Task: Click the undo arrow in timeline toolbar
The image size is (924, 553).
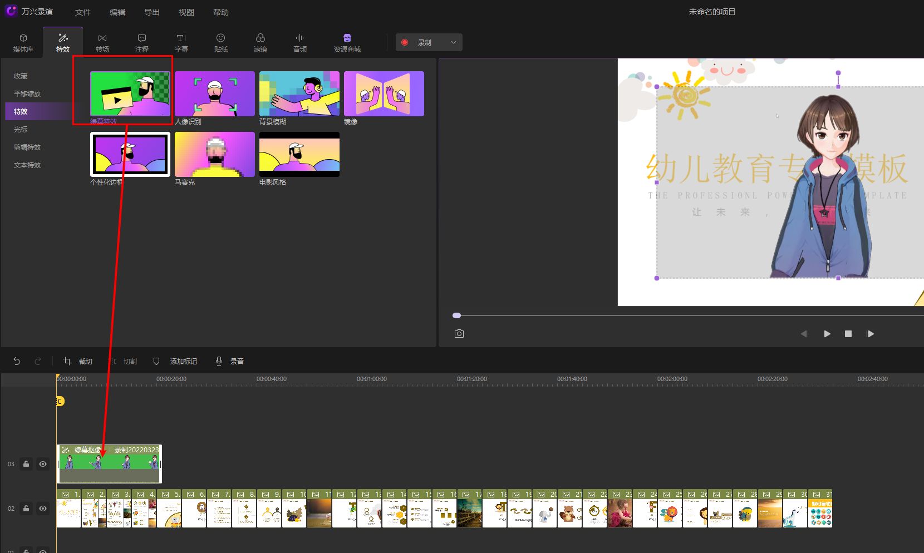Action: coord(17,362)
